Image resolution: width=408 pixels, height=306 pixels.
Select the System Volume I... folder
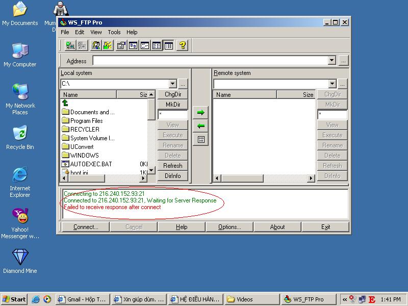click(88, 138)
